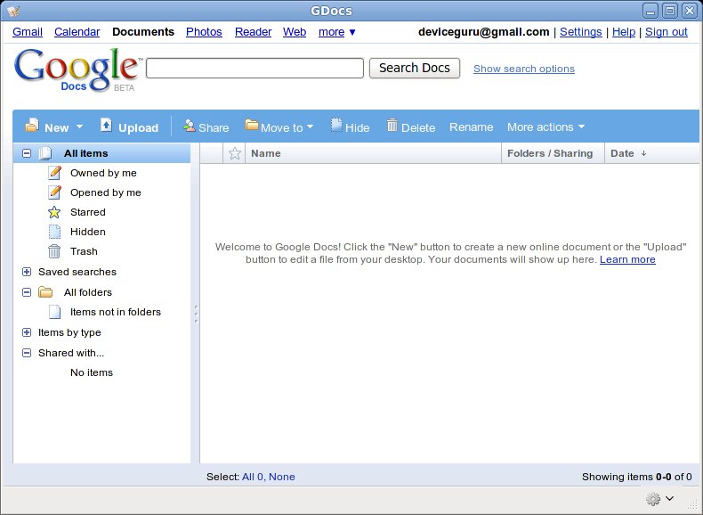Click the Search Docs button
The image size is (703, 515).
click(415, 69)
